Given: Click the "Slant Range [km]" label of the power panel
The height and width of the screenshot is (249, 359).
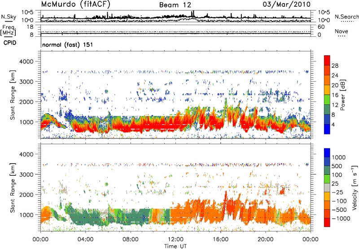Looking at the screenshot, I should point(13,95).
